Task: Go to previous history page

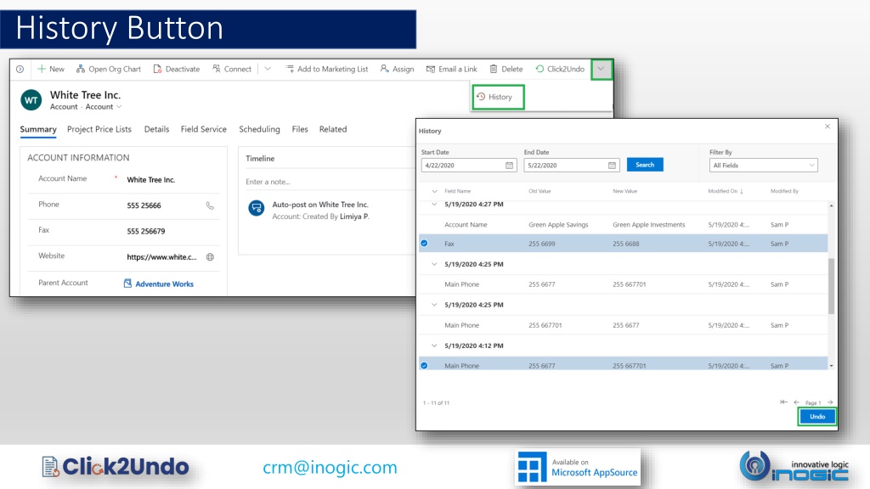Action: pyautogui.click(x=797, y=402)
